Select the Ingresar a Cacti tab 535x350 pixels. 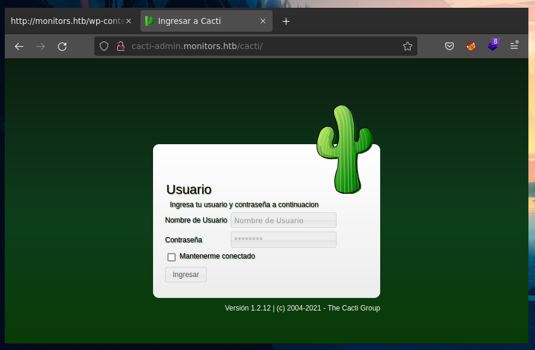point(197,21)
